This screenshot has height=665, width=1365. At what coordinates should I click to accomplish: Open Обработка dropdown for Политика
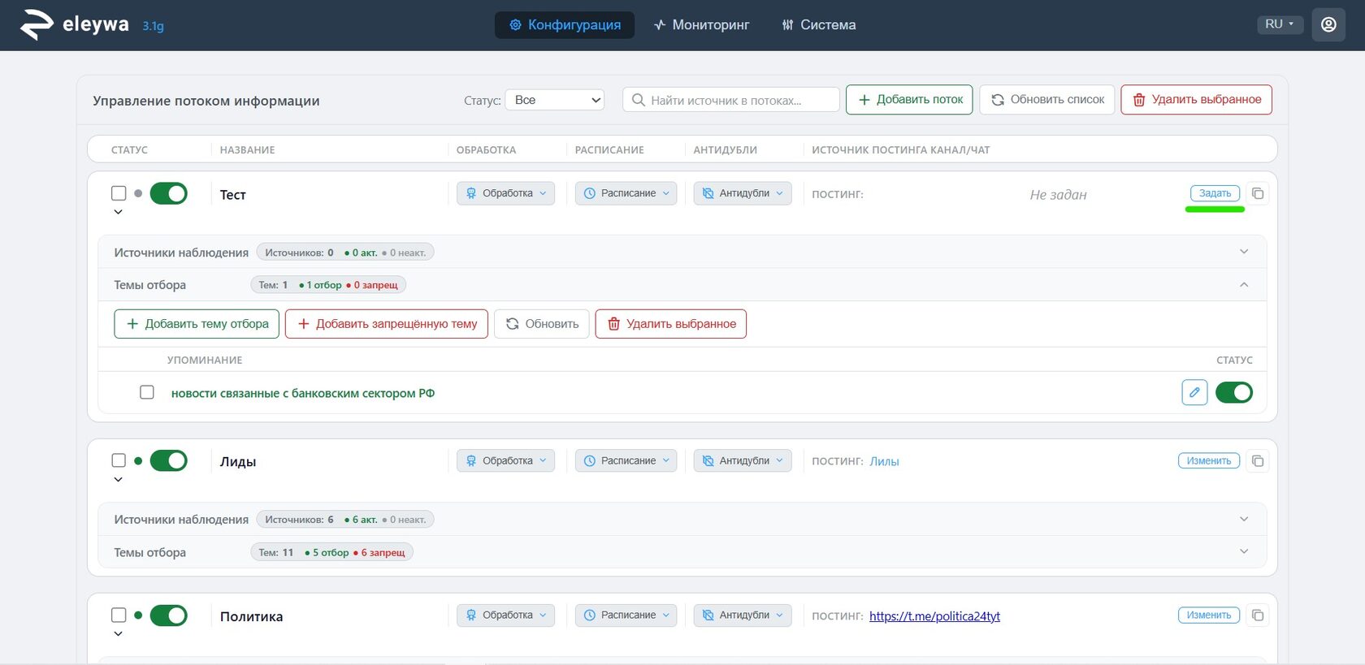click(x=505, y=615)
